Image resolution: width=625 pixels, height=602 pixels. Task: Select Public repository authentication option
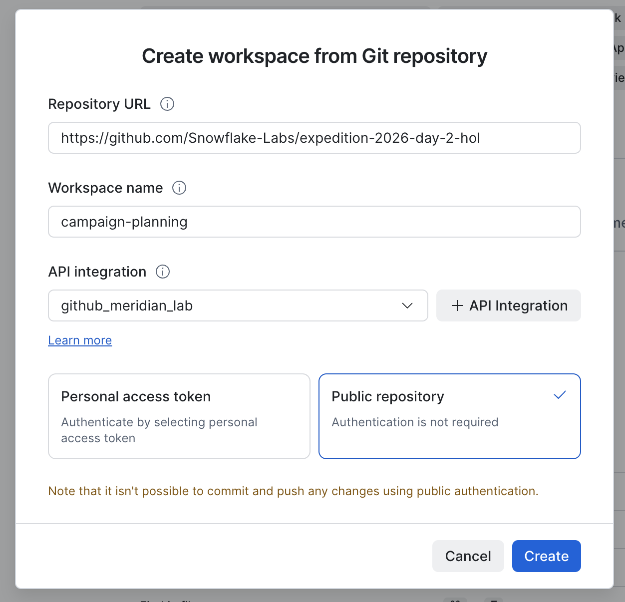(450, 416)
